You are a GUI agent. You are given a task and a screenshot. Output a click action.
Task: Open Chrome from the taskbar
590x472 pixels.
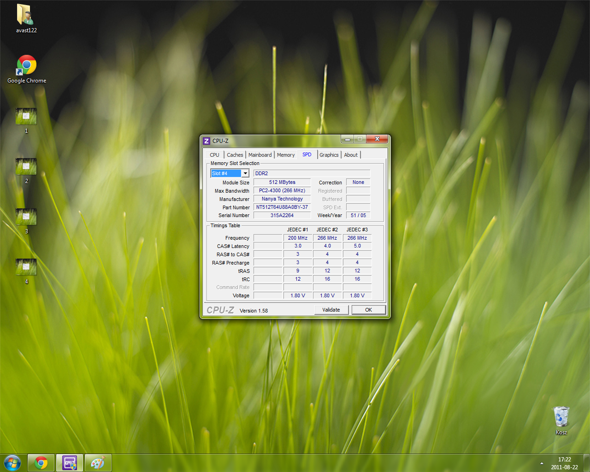(x=41, y=463)
